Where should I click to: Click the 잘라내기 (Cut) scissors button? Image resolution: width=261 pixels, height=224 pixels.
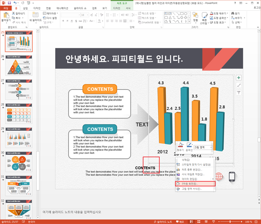(x=18, y=13)
